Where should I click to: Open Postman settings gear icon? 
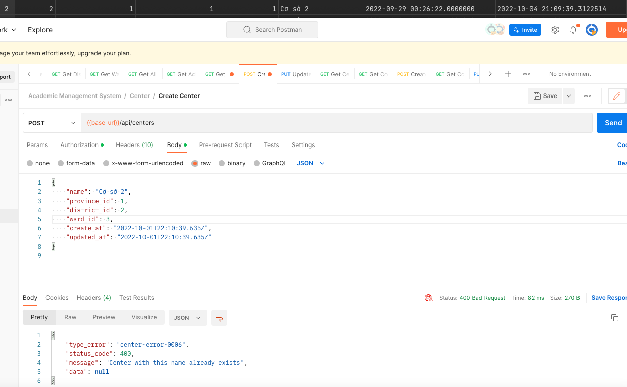(555, 30)
